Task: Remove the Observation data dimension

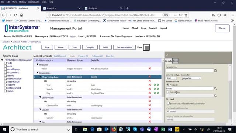Action: [150, 97]
